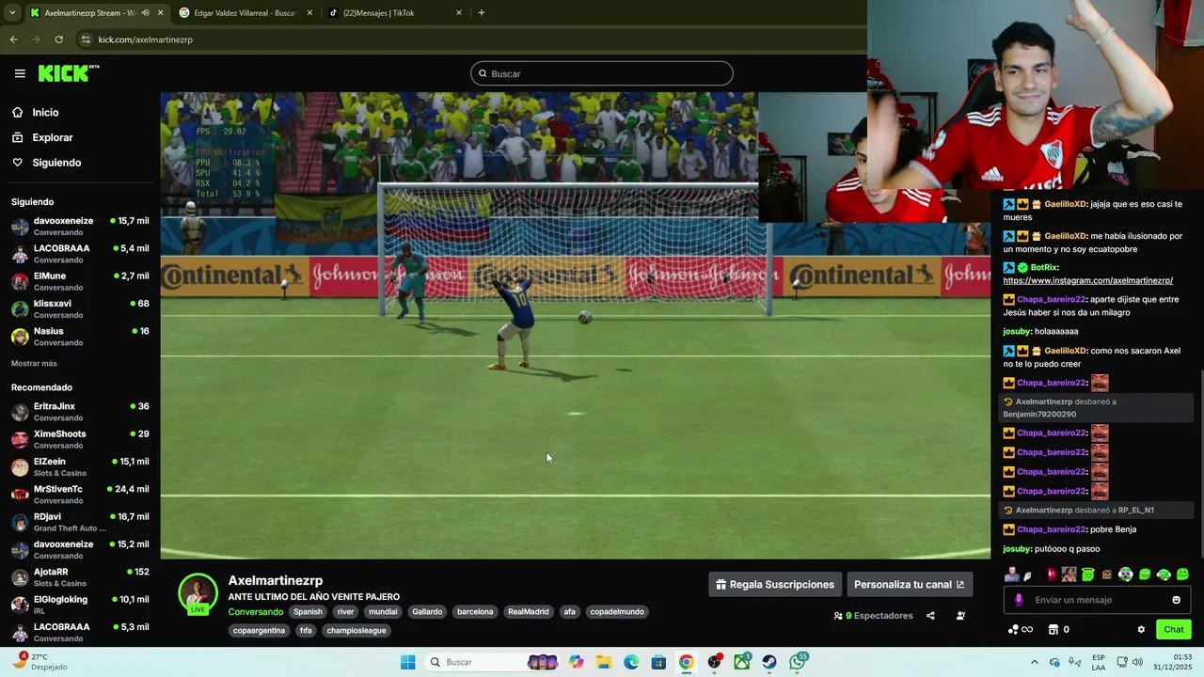
Task: Click the Spanish tag
Action: tap(308, 611)
